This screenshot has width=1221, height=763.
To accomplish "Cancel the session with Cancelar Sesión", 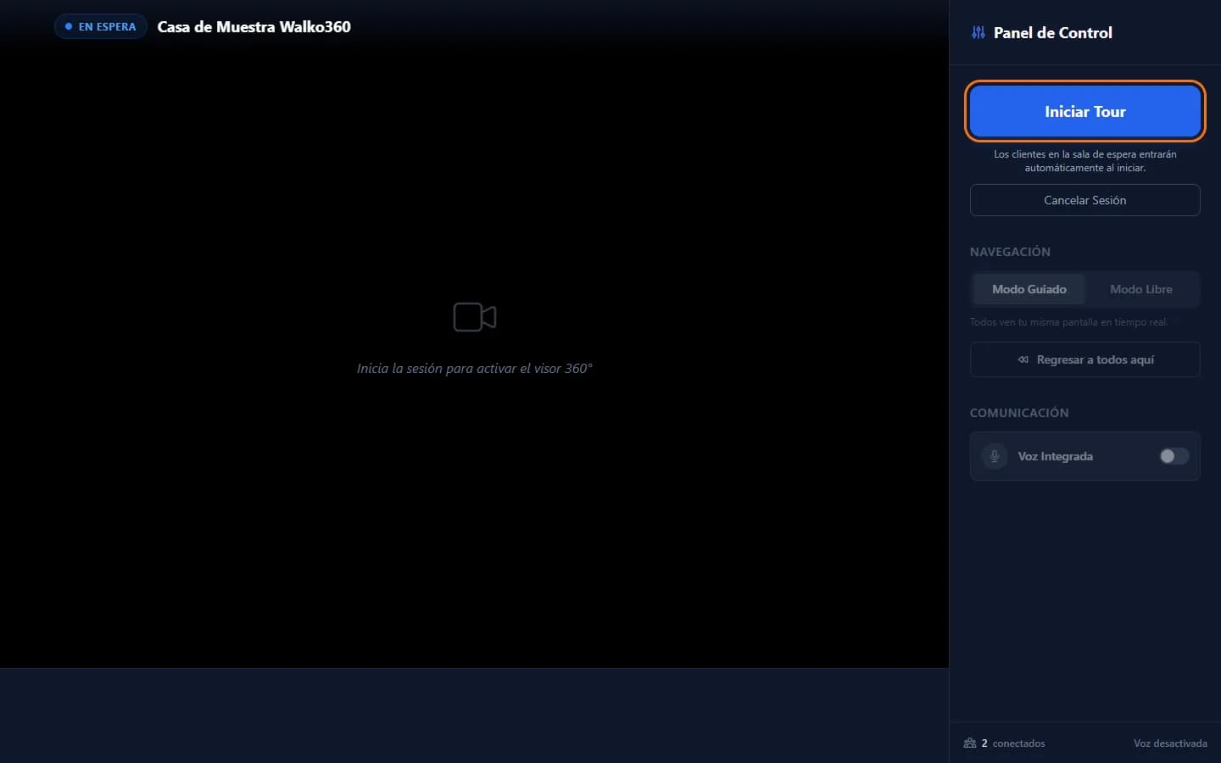I will (x=1084, y=200).
